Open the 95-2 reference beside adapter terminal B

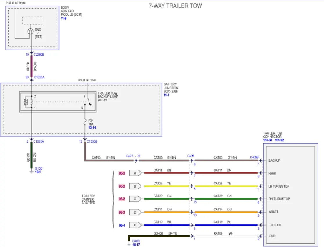(x=122, y=186)
